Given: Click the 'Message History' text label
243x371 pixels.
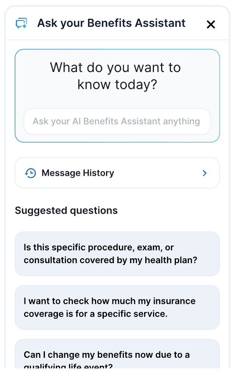Looking at the screenshot, I should point(78,173).
